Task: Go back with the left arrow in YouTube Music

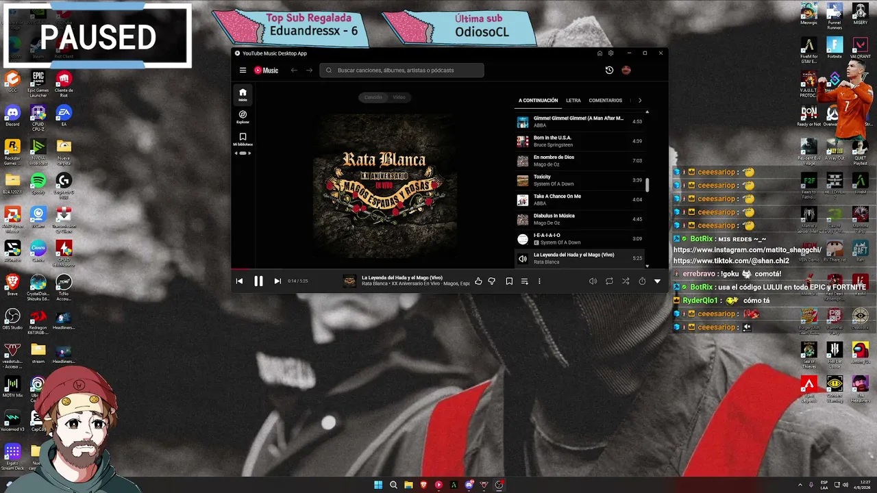Action: pyautogui.click(x=294, y=70)
